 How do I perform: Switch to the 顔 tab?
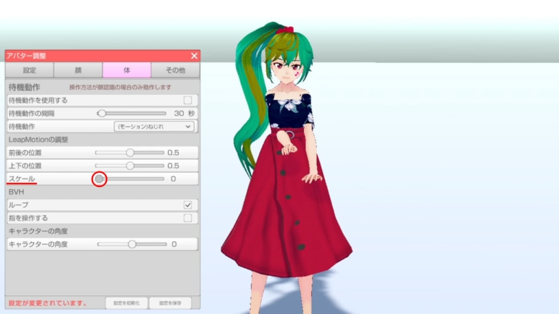pos(78,70)
